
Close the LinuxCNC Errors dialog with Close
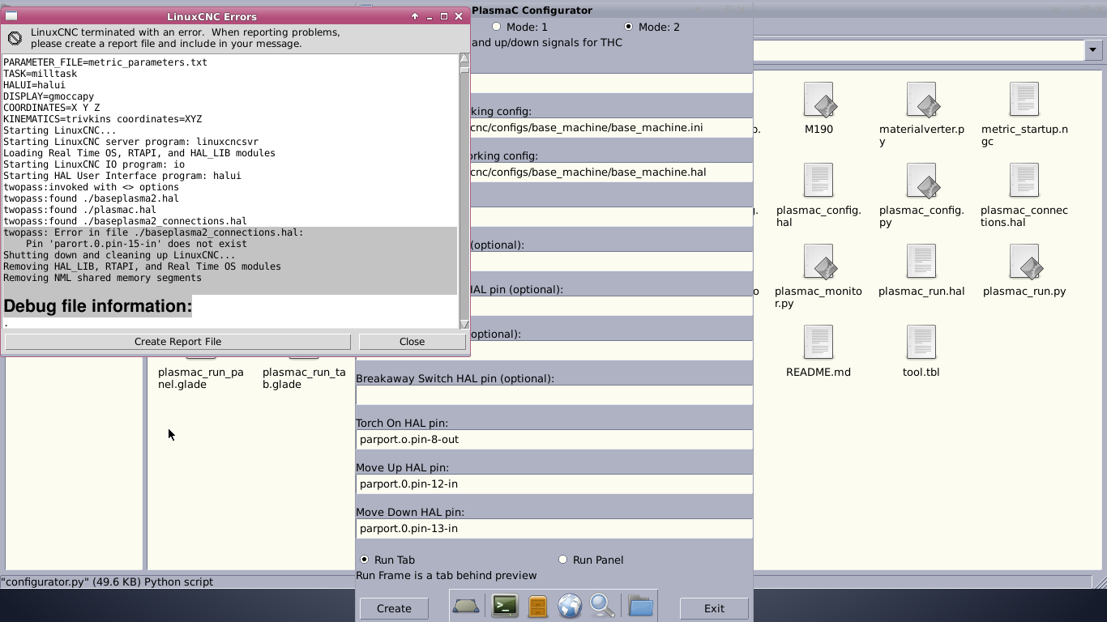[x=412, y=342]
